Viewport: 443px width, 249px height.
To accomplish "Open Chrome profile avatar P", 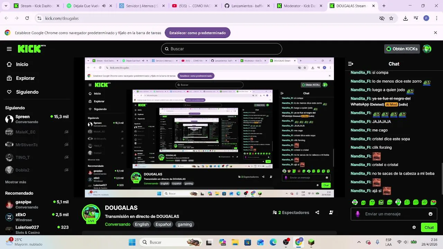I will (x=426, y=18).
